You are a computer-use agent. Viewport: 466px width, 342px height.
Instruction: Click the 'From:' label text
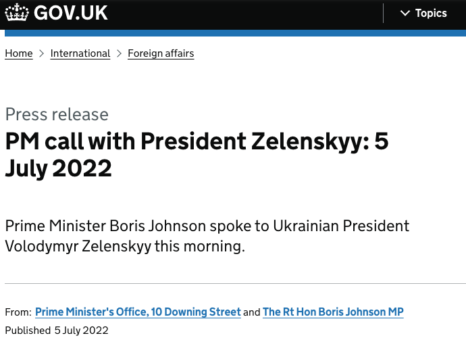[18, 312]
